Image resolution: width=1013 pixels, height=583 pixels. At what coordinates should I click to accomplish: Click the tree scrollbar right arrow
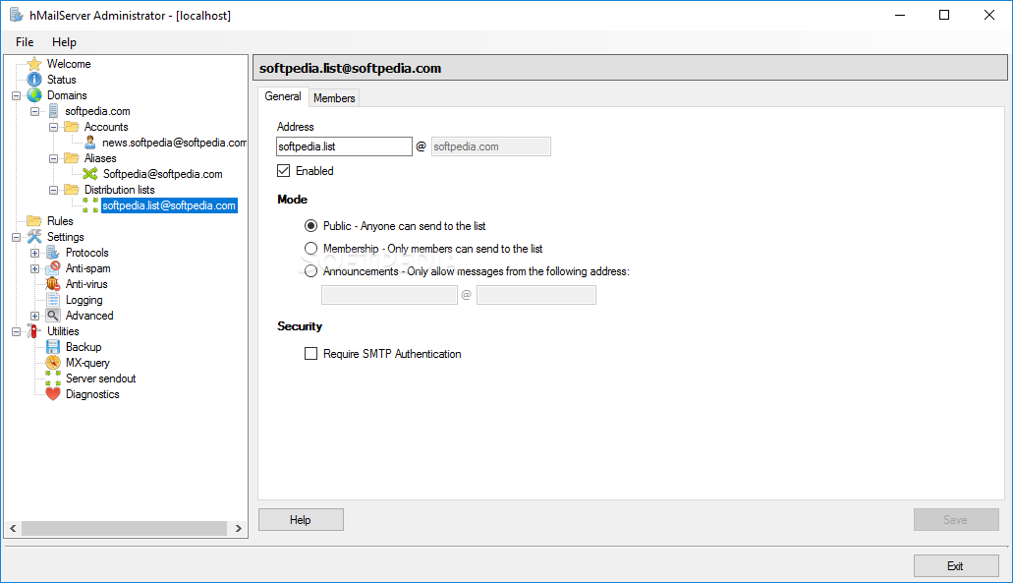(x=239, y=529)
